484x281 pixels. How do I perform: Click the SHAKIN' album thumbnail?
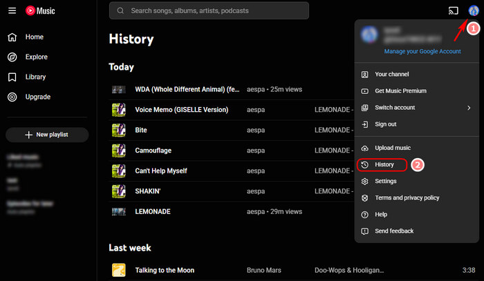(x=118, y=191)
